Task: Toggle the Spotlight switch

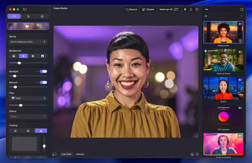Action: coord(44,71)
